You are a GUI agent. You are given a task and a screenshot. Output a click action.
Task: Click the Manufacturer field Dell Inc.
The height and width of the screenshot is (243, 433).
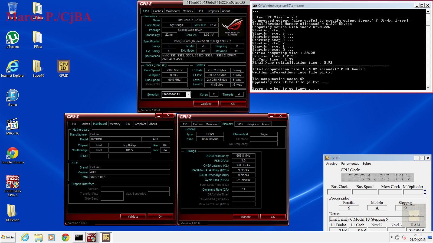click(130, 134)
